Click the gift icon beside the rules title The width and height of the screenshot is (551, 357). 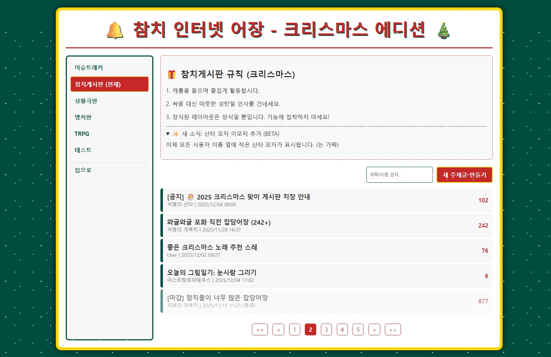point(172,74)
